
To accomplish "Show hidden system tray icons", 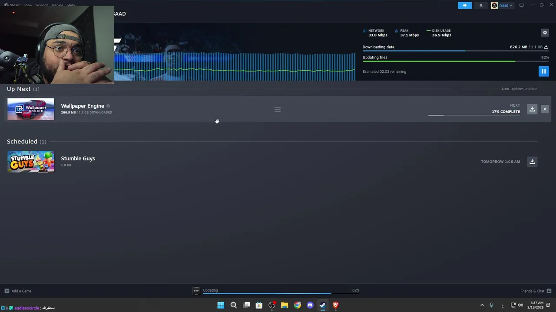I will [x=482, y=305].
